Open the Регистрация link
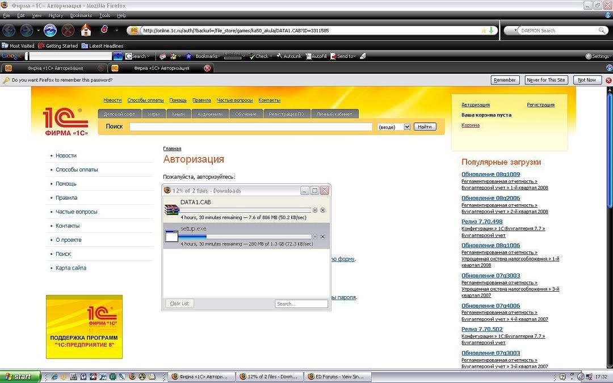613x383 pixels. point(540,105)
